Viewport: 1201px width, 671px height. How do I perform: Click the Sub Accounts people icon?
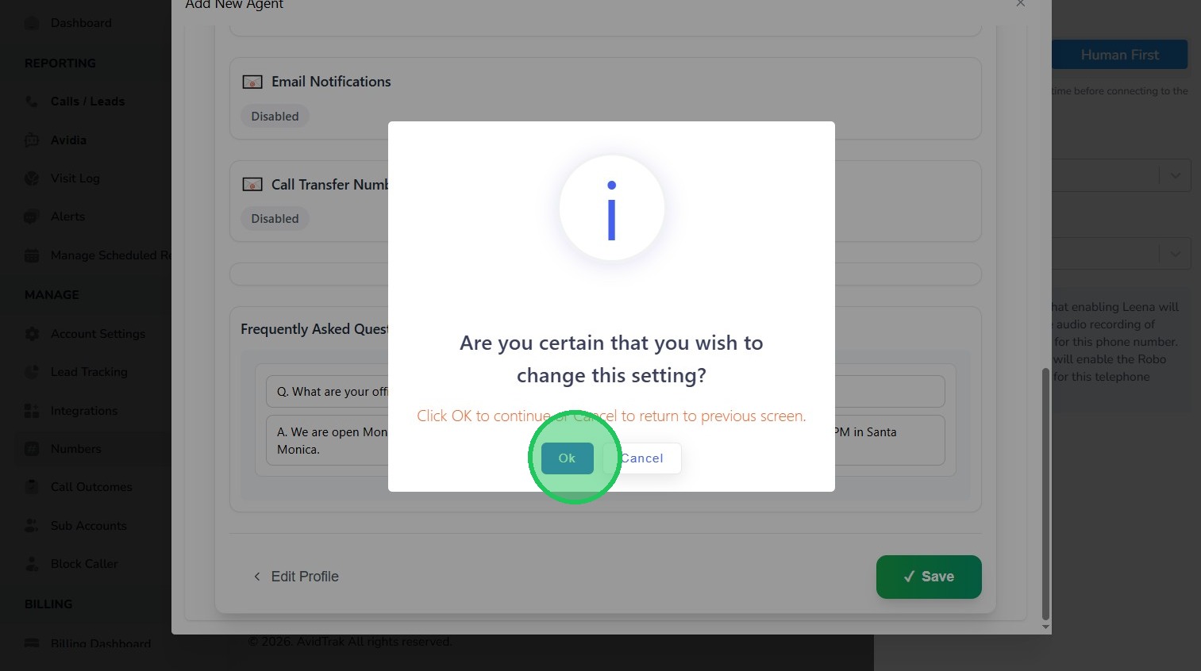[32, 526]
